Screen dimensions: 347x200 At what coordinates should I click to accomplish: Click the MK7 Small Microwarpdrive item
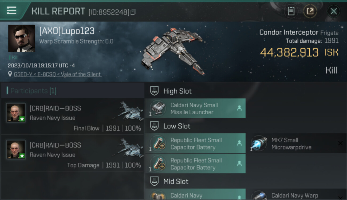(298, 143)
